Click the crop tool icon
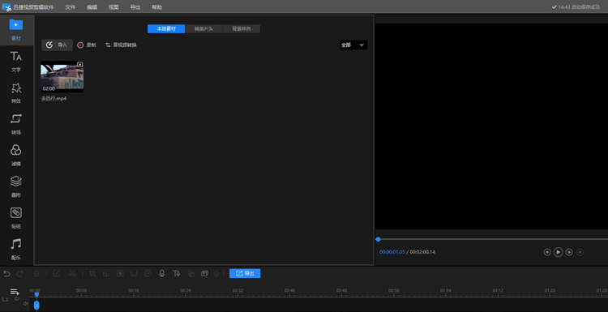608x312 pixels. pos(92,274)
